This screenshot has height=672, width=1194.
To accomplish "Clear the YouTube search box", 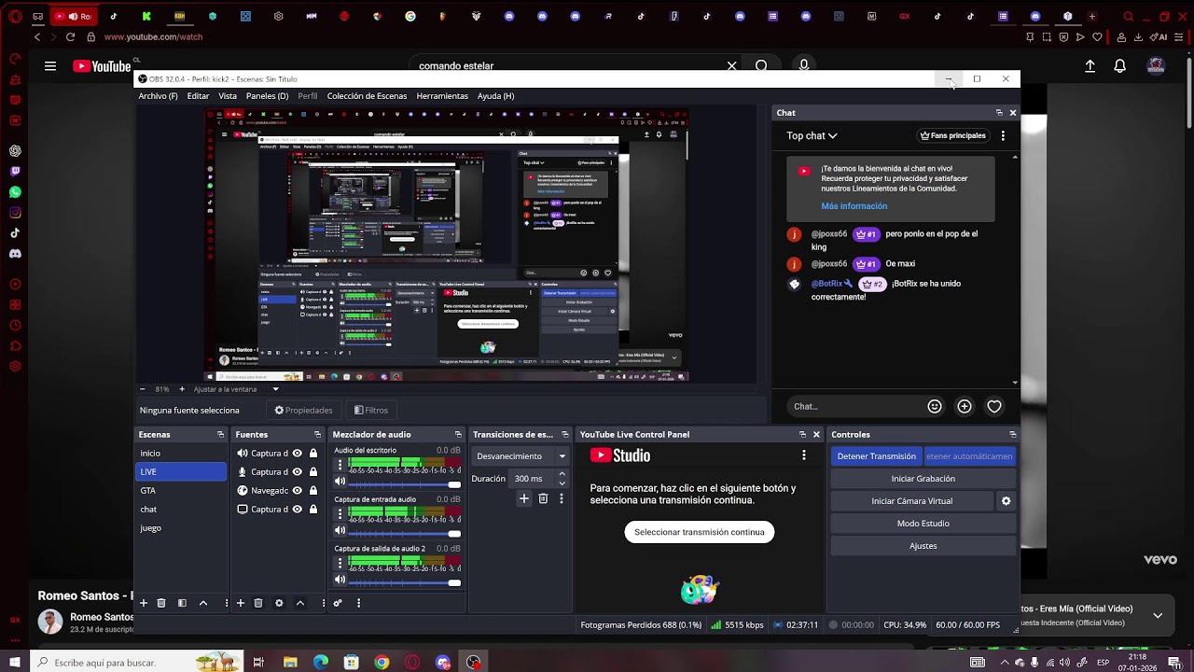I will pos(731,66).
